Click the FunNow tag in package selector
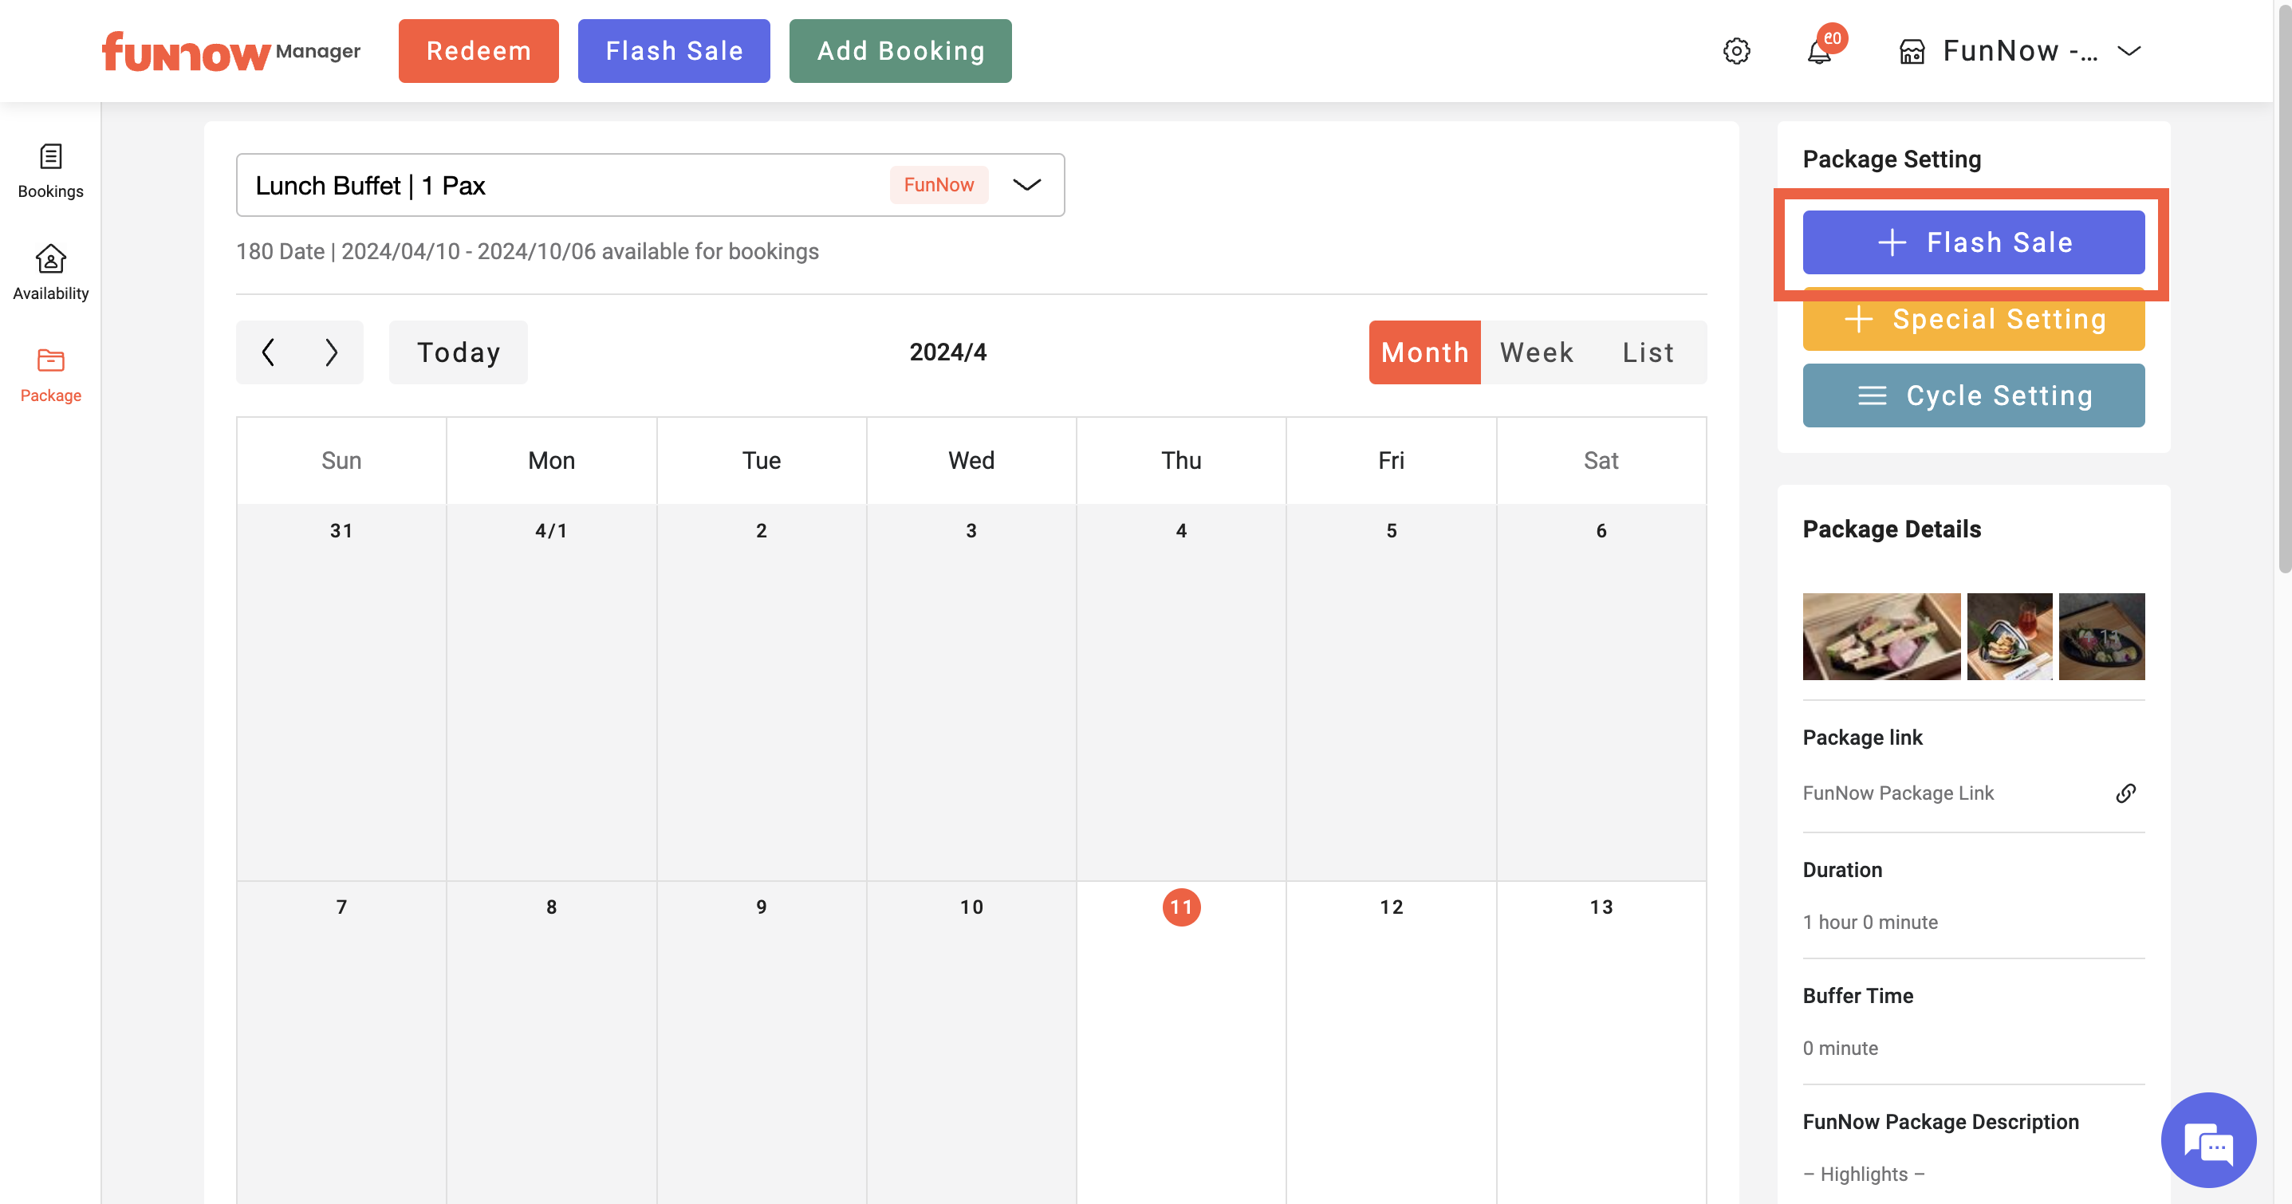Screen dimensions: 2292x1204 coord(938,185)
